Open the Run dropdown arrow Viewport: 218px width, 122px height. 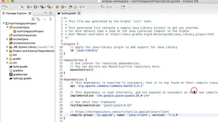click(38, 7)
